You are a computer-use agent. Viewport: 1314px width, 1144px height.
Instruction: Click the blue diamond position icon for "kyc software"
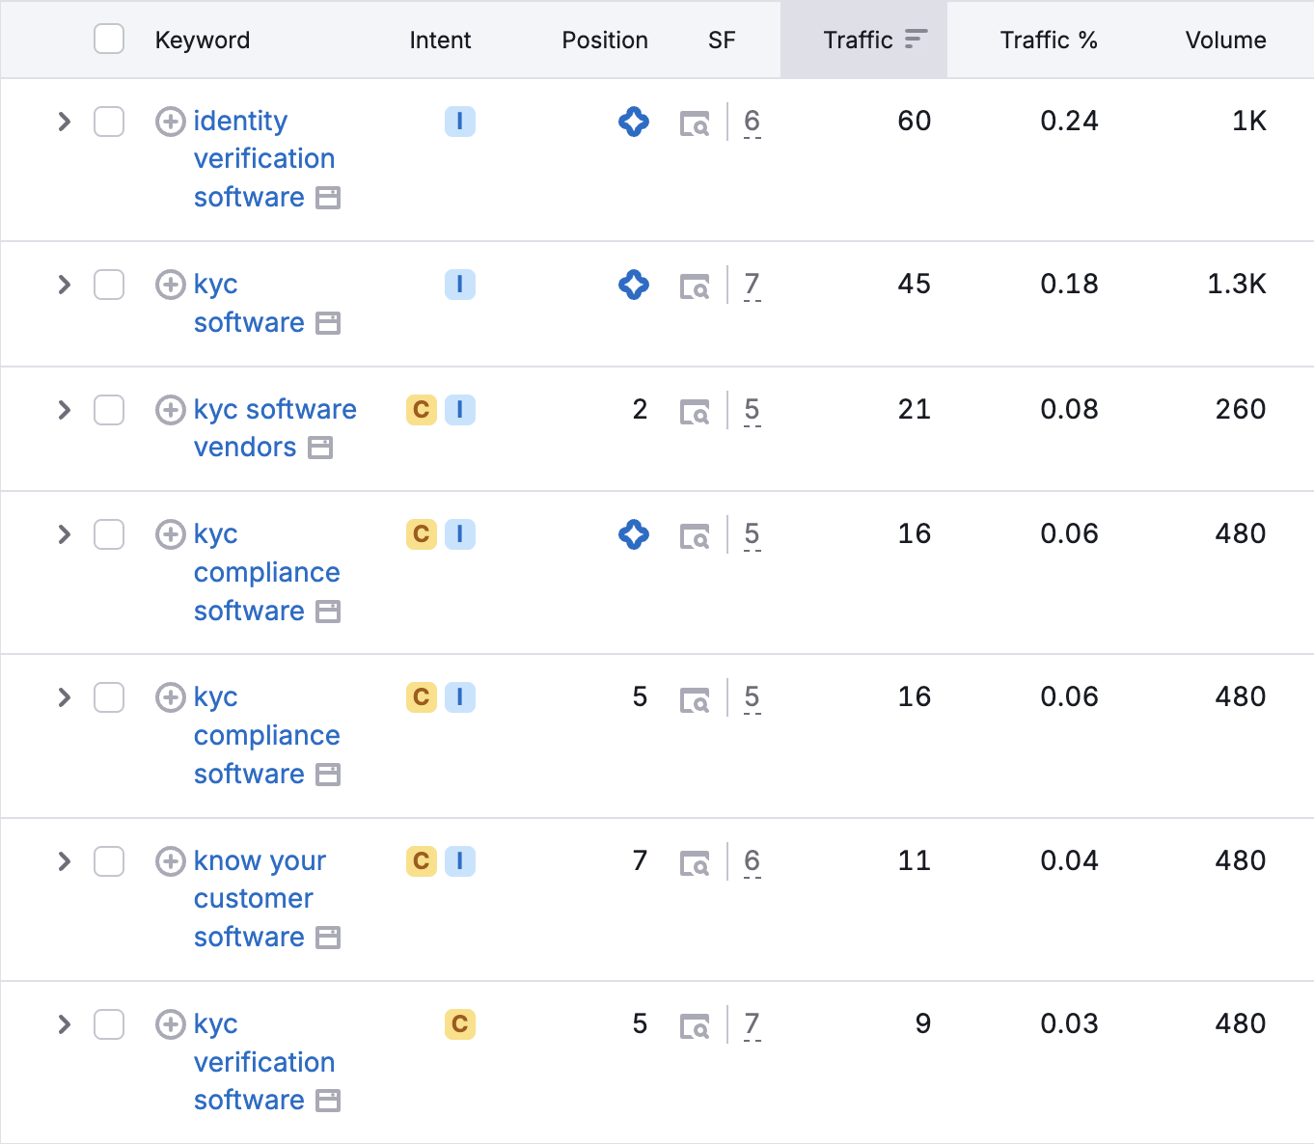point(634,285)
